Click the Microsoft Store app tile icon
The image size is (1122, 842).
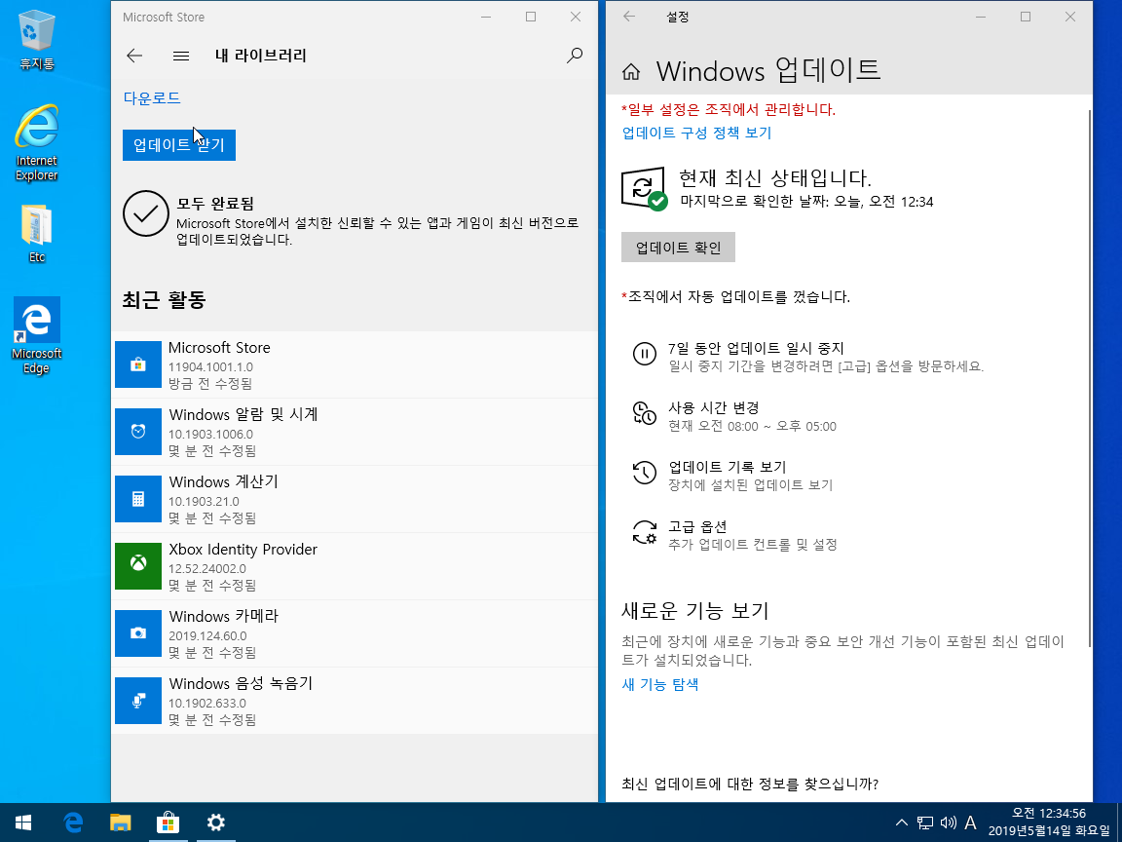[x=138, y=364]
